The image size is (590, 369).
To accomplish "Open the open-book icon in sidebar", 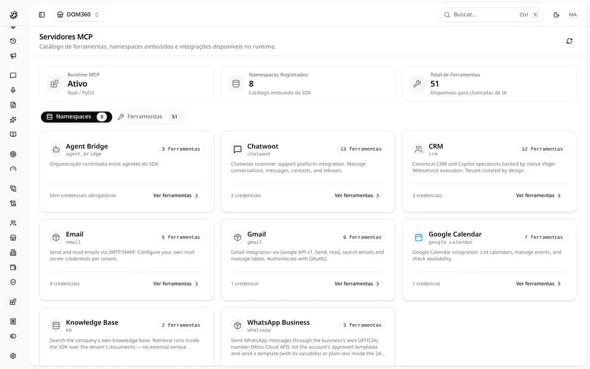I will [13, 134].
